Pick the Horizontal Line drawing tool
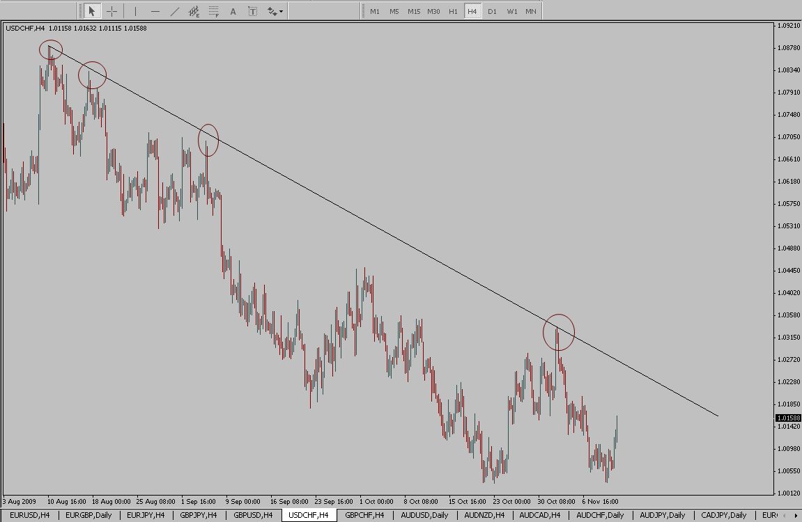Image resolution: width=802 pixels, height=522 pixels. [x=155, y=11]
